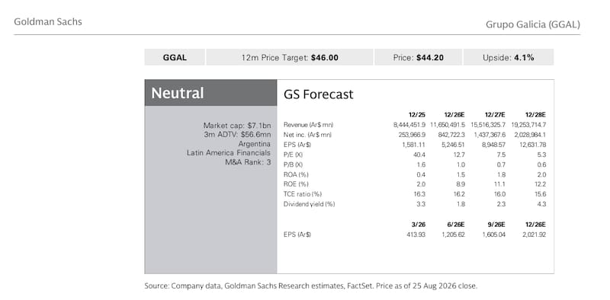
Task: Select the Market cap $7.1bn line
Action: (x=237, y=125)
